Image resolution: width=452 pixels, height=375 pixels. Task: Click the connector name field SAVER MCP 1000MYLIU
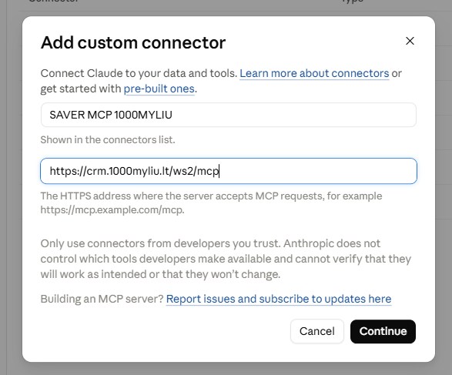pyautogui.click(x=228, y=115)
